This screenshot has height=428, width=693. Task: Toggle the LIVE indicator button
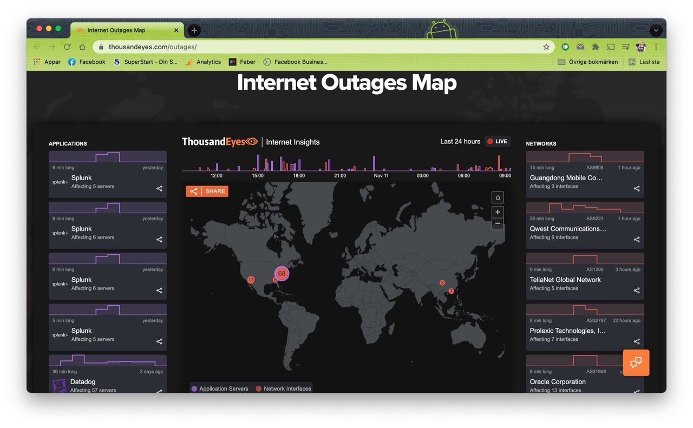[x=498, y=142]
